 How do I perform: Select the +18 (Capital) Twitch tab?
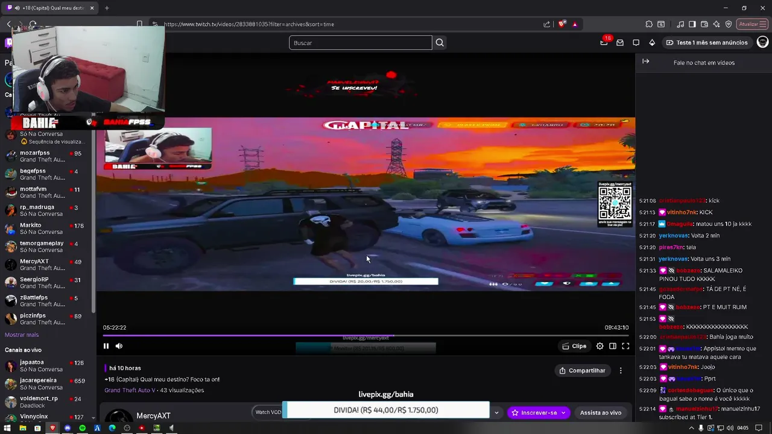(50, 8)
